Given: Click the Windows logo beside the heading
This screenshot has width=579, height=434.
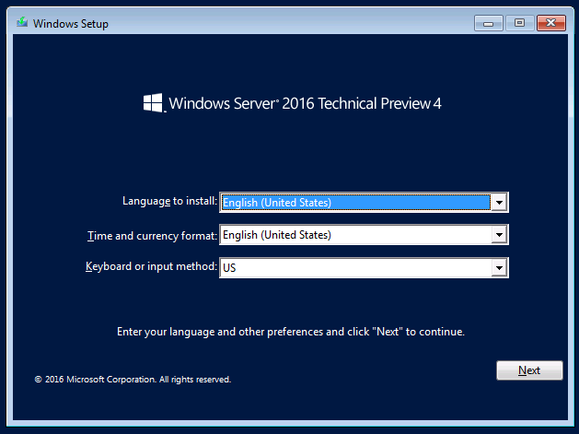Looking at the screenshot, I should 153,102.
